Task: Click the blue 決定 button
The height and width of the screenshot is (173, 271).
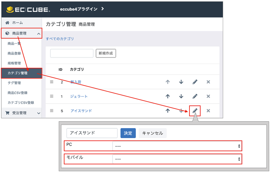Action: click(x=128, y=133)
